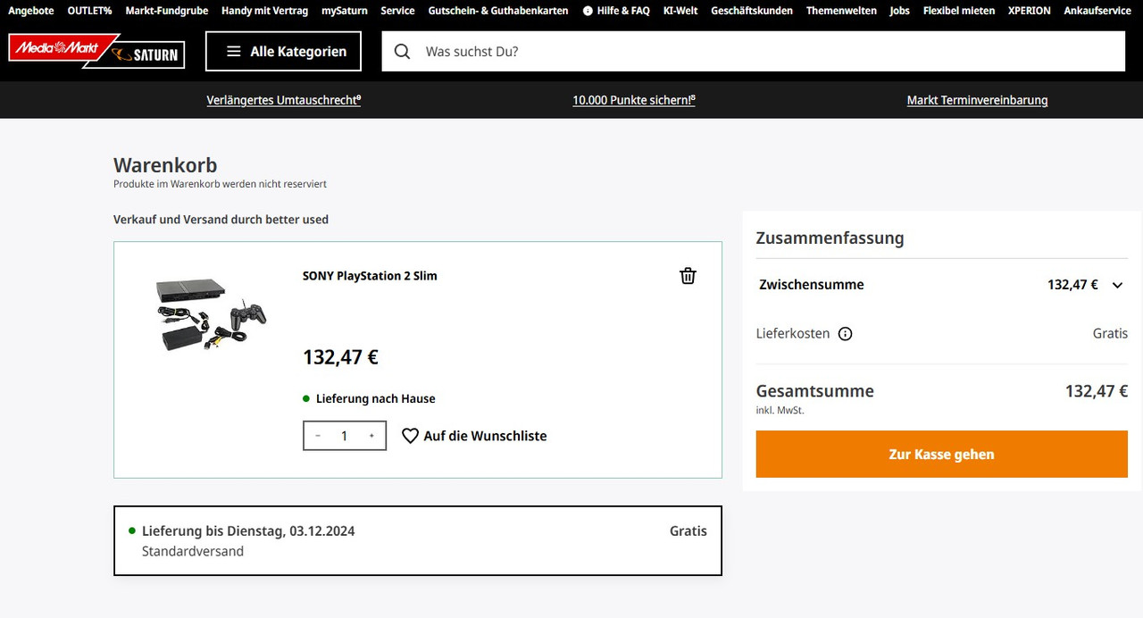Image resolution: width=1143 pixels, height=618 pixels.
Task: Click Lieferung nach Hause text
Action: pos(376,399)
